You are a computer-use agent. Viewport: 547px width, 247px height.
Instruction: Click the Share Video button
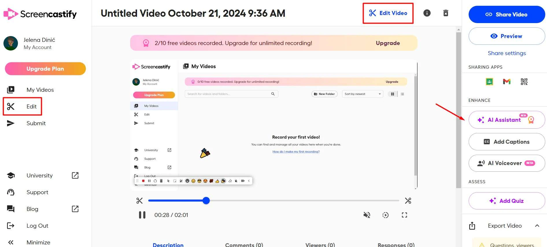click(x=507, y=14)
